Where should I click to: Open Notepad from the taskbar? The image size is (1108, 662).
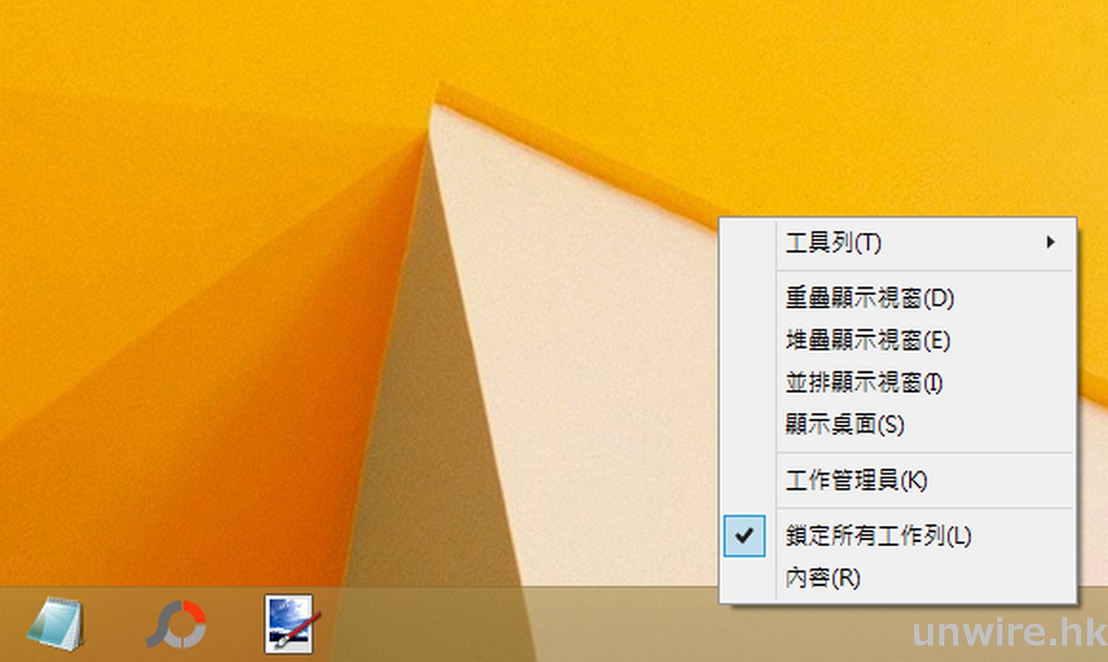coord(55,623)
